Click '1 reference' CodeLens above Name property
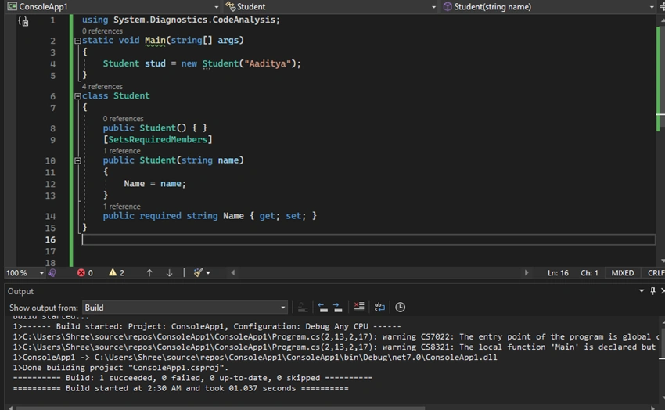This screenshot has width=665, height=410. (x=121, y=207)
